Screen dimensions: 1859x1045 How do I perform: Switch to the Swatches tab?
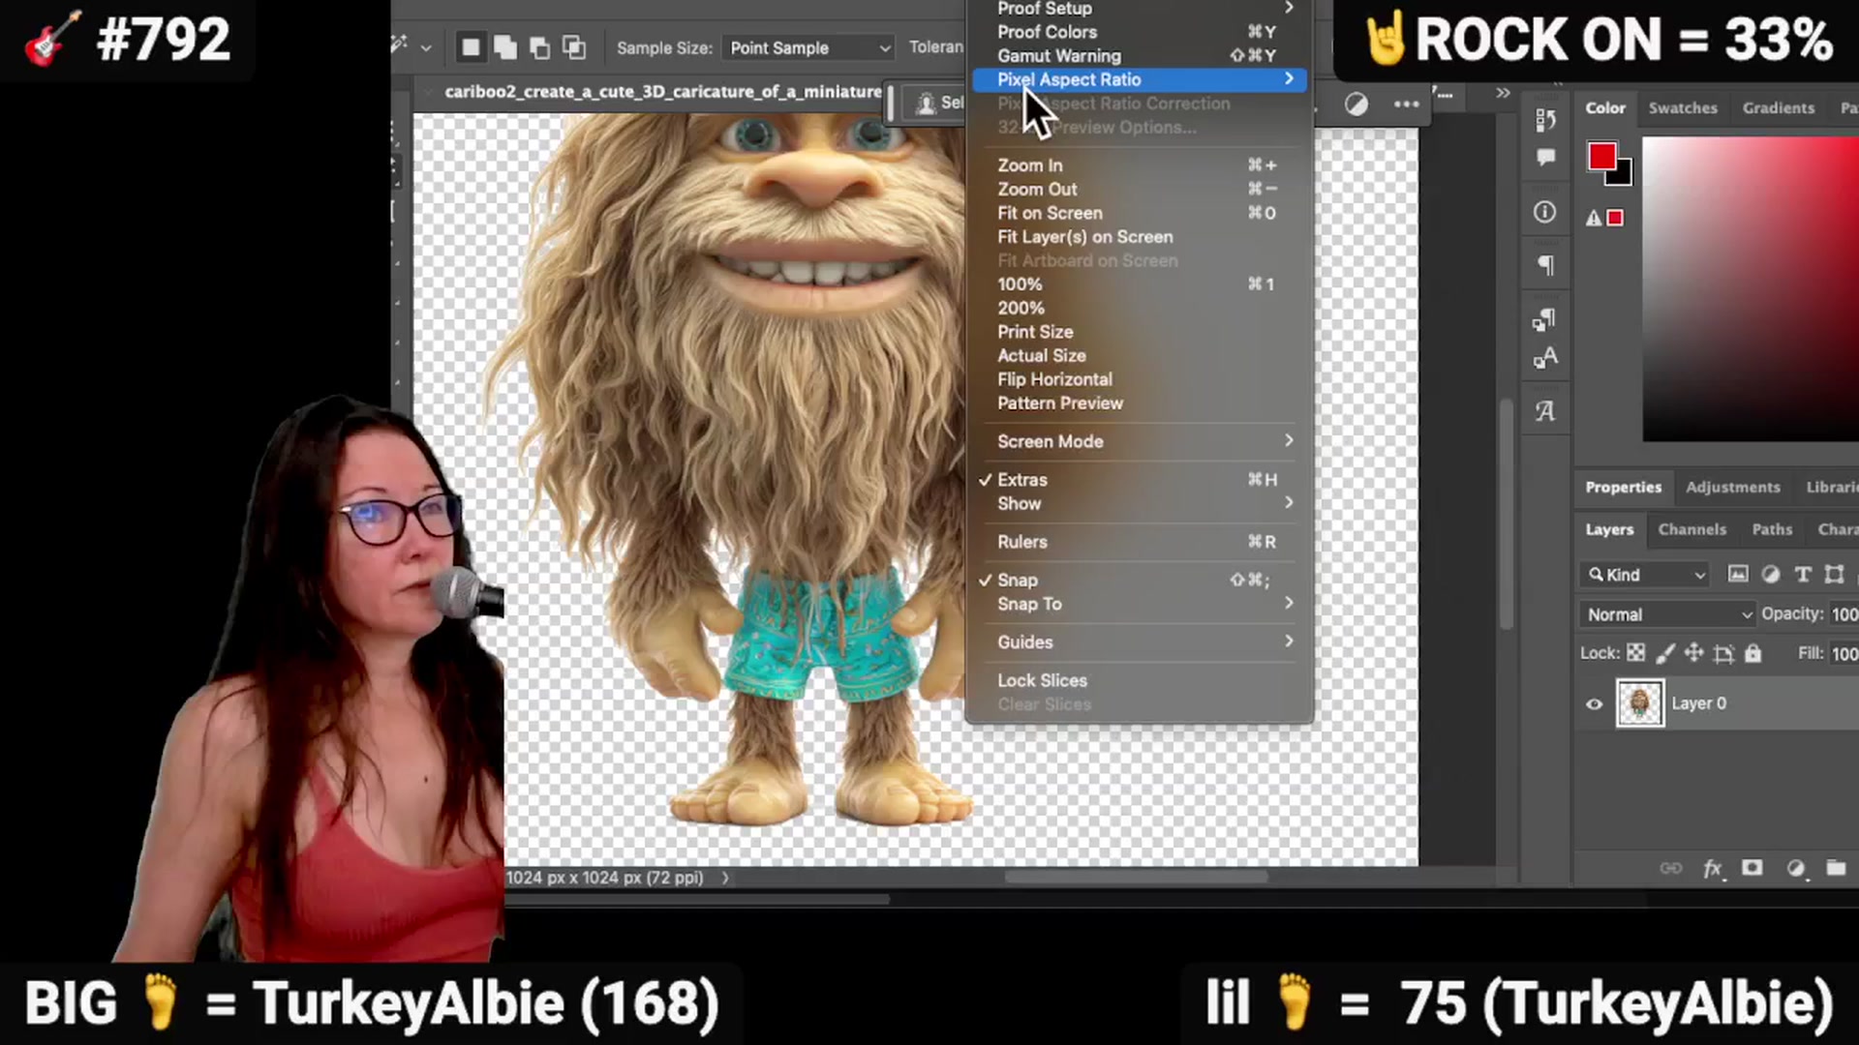[x=1683, y=108]
